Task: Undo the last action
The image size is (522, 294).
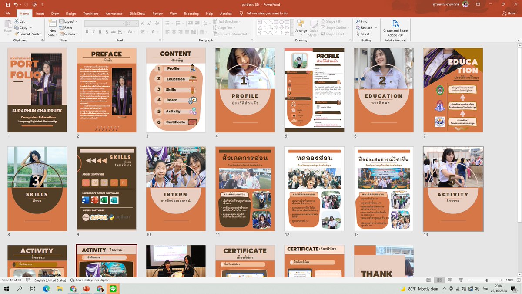Action: [x=16, y=4]
